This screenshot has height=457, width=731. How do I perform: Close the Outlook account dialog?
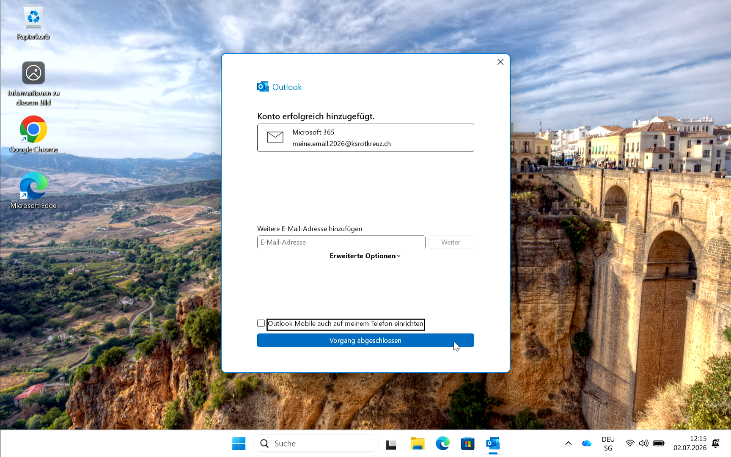coord(500,62)
